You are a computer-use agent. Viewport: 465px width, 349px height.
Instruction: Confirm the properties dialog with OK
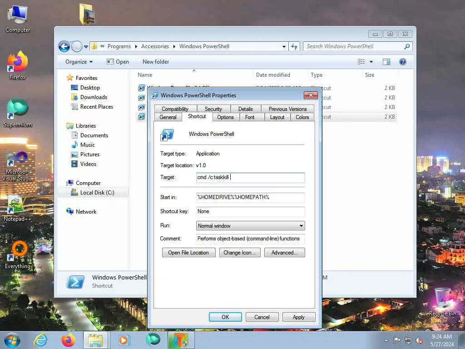pos(225,317)
